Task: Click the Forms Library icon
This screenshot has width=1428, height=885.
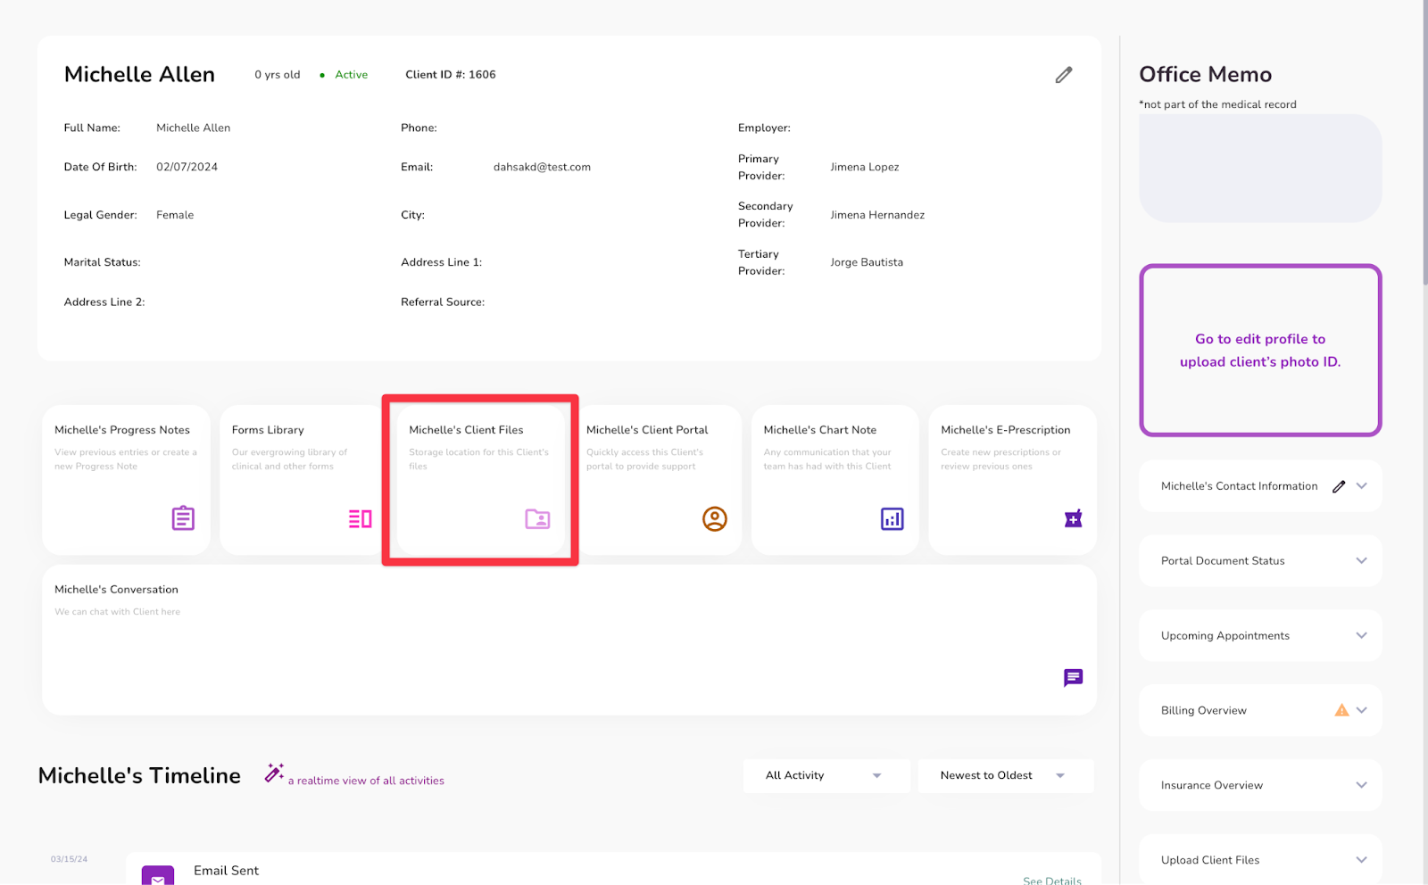Action: [x=360, y=518]
